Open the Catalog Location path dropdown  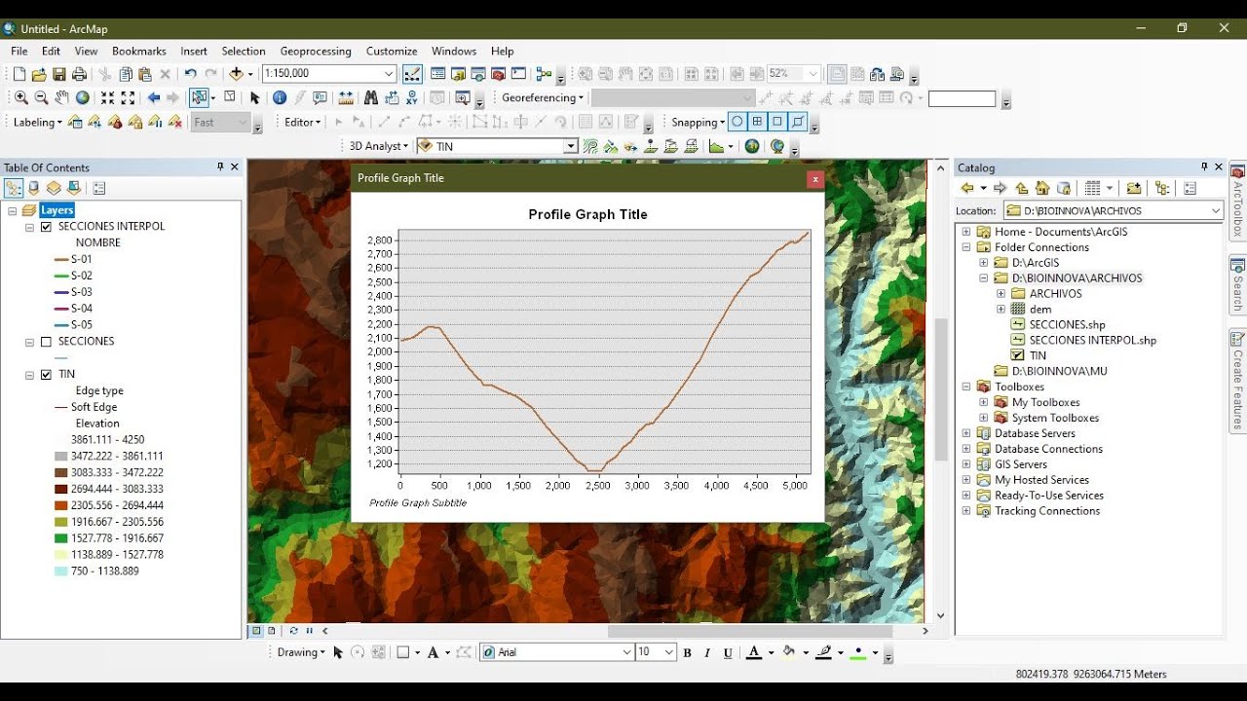point(1216,211)
